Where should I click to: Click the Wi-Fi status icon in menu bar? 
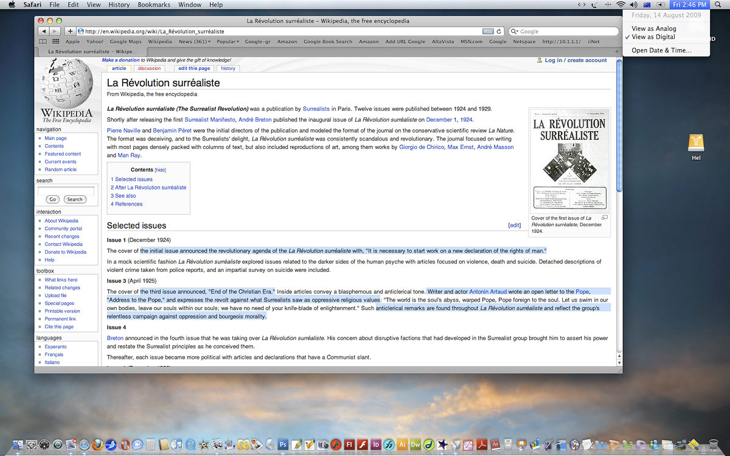pos(620,5)
